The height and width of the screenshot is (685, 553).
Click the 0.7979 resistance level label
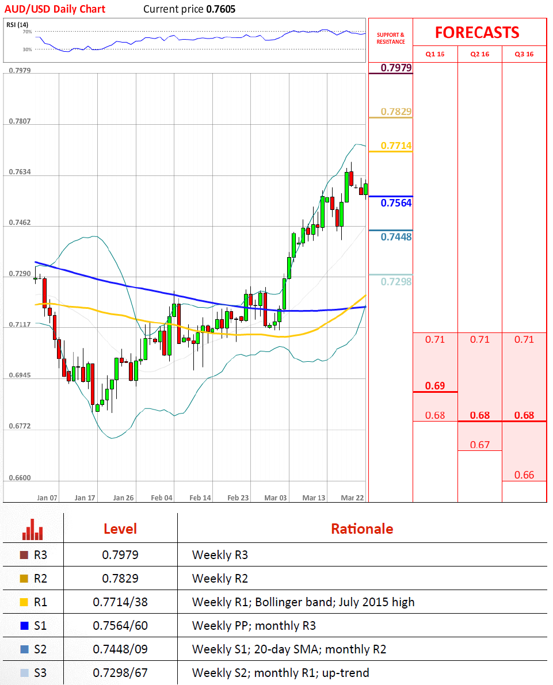396,67
